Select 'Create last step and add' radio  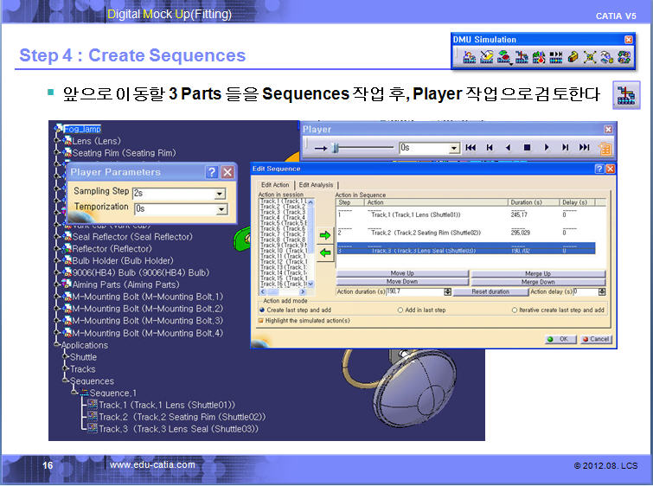pos(263,310)
